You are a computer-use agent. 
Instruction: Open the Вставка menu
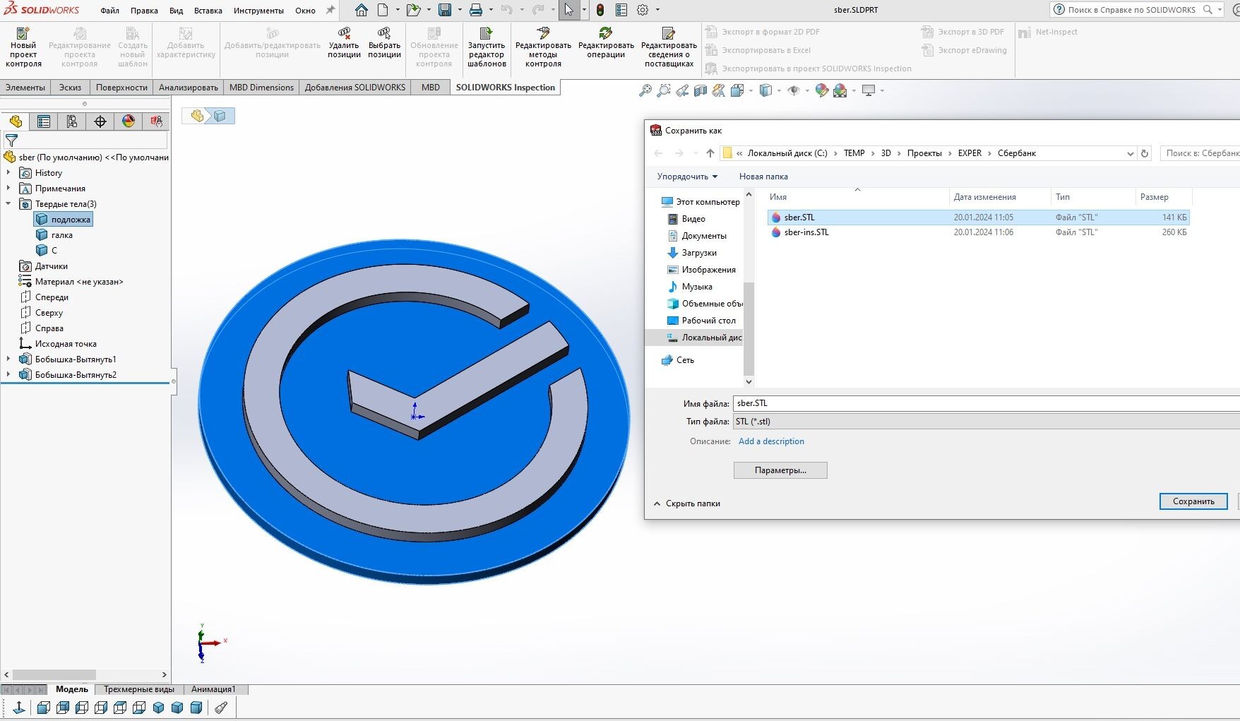point(208,11)
